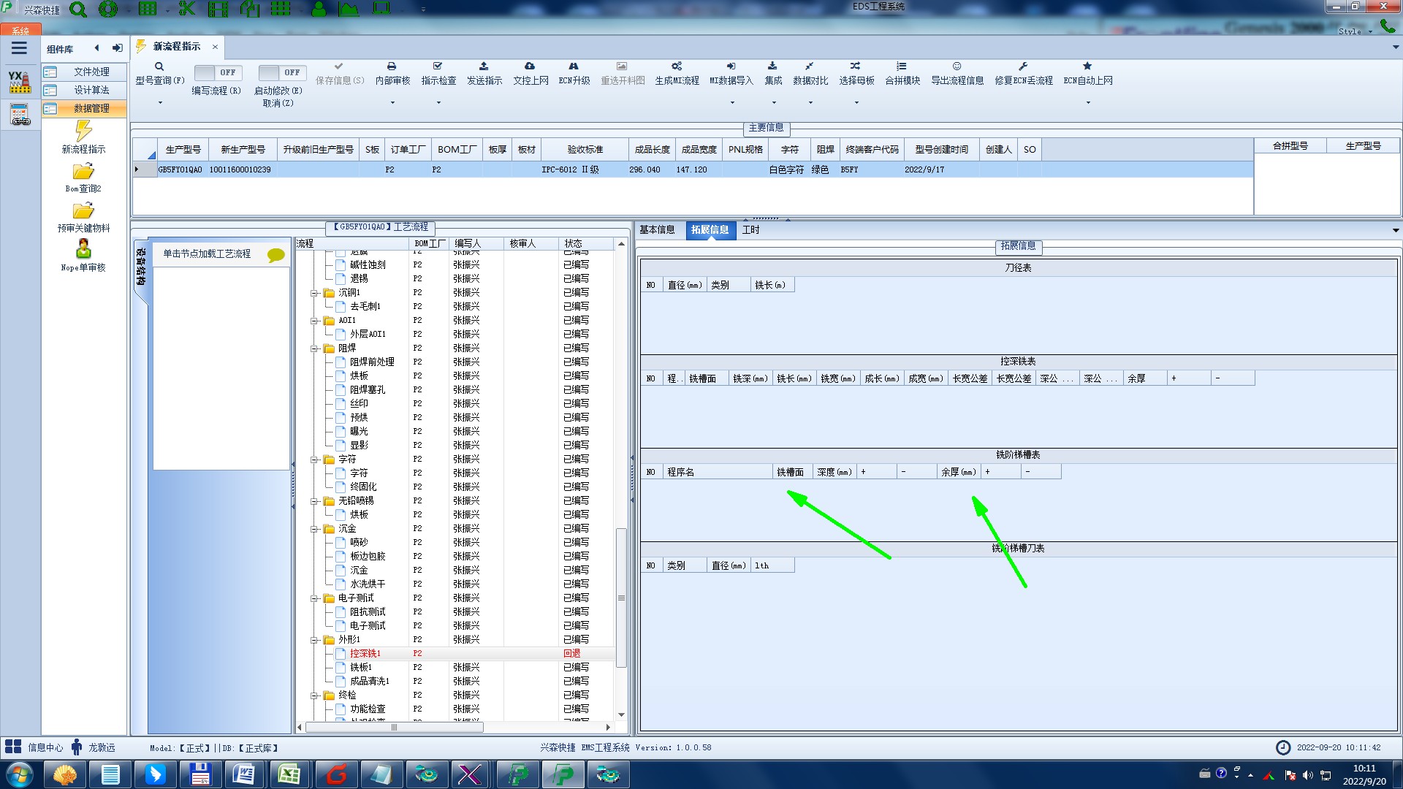
Task: Open Nope单审核 user icon
Action: tap(83, 249)
